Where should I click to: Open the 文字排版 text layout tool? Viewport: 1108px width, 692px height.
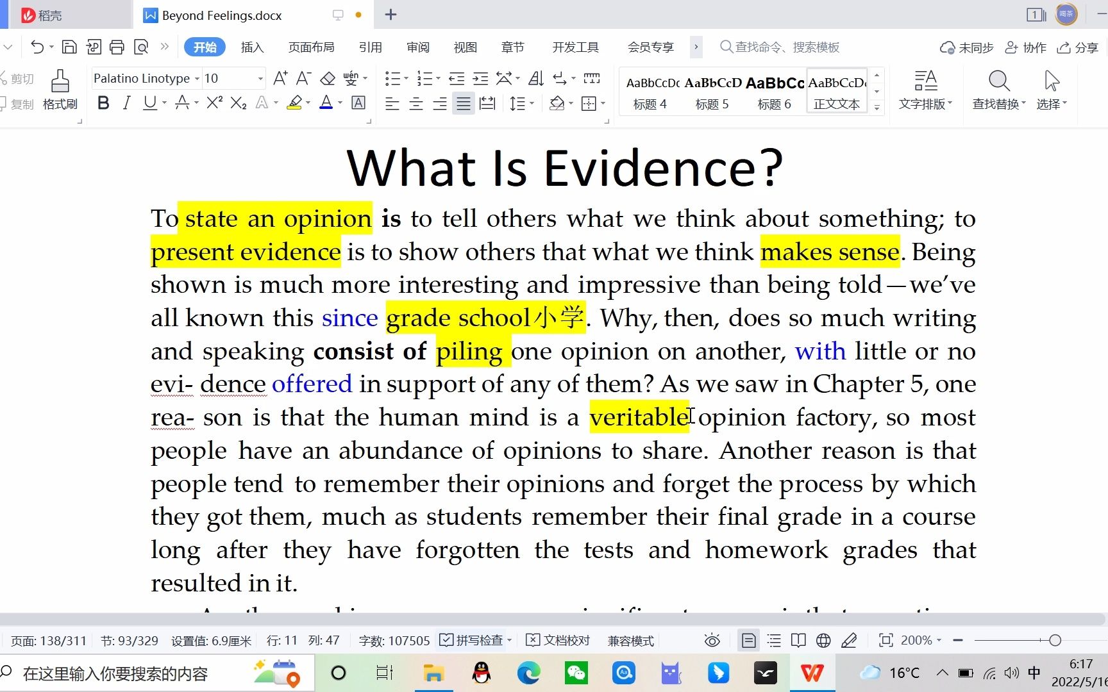click(x=925, y=90)
